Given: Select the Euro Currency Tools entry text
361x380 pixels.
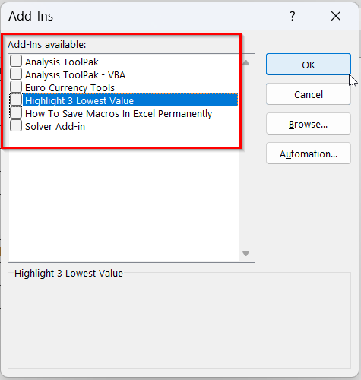Looking at the screenshot, I should coord(70,88).
